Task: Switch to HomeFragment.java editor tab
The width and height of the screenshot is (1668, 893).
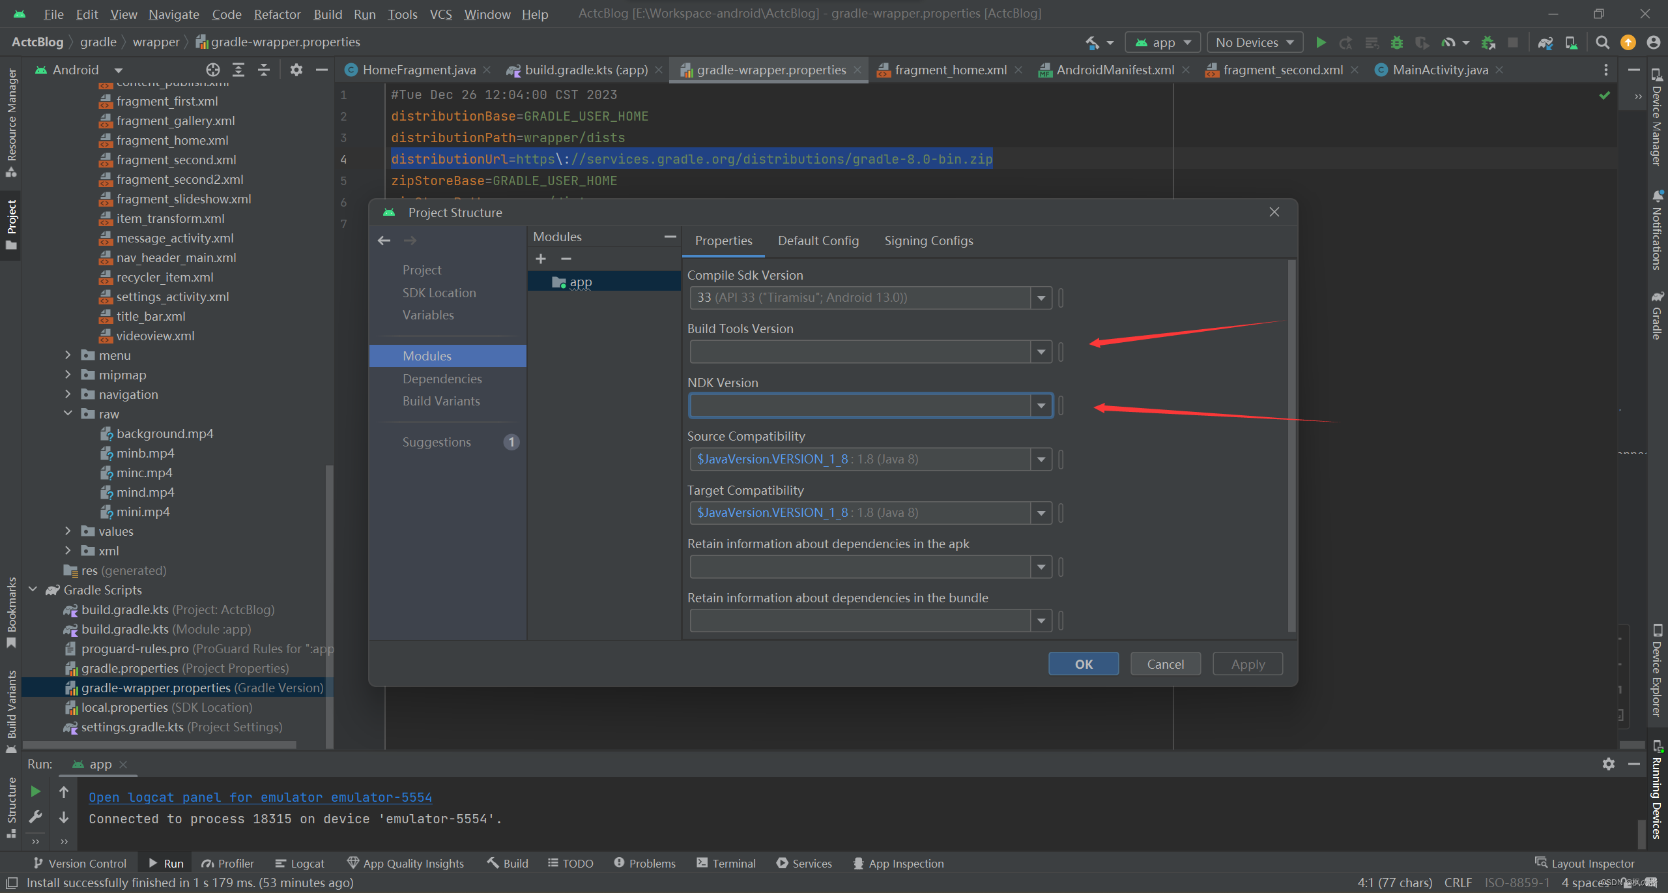Action: tap(419, 70)
